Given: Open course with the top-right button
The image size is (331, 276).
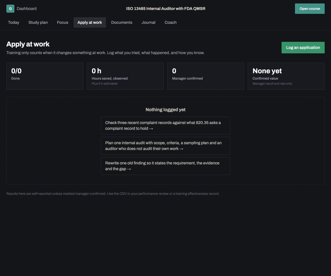Looking at the screenshot, I should pyautogui.click(x=310, y=9).
